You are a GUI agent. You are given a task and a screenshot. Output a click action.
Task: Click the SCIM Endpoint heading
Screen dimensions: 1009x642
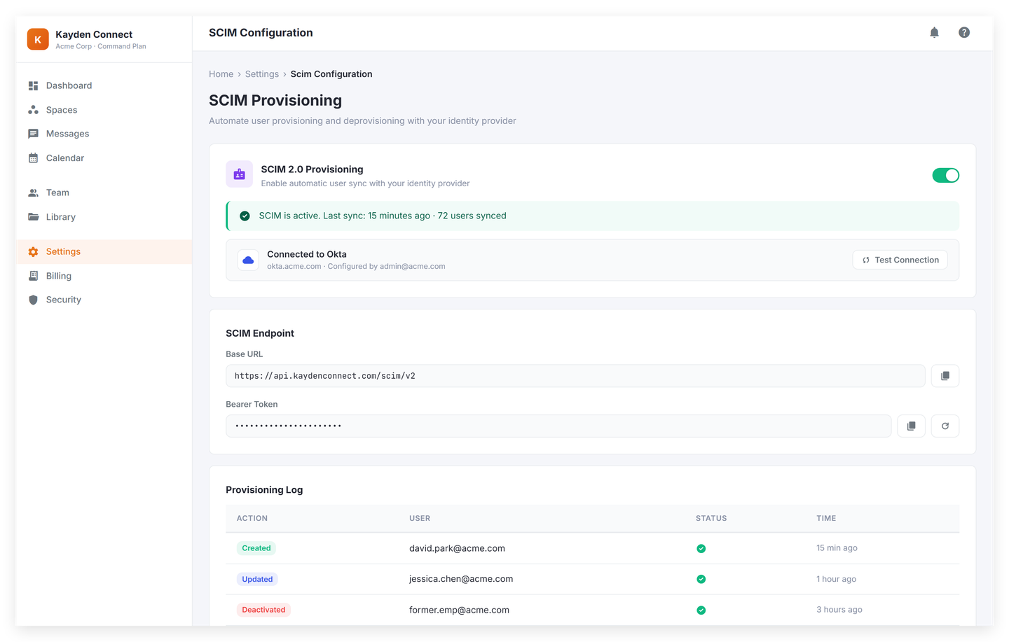(x=260, y=333)
